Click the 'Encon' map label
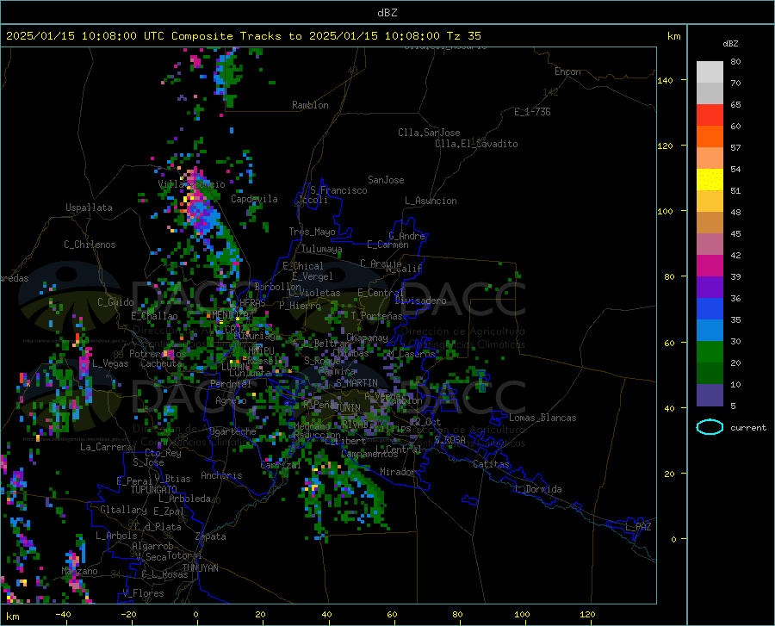This screenshot has height=626, width=775. tap(567, 71)
